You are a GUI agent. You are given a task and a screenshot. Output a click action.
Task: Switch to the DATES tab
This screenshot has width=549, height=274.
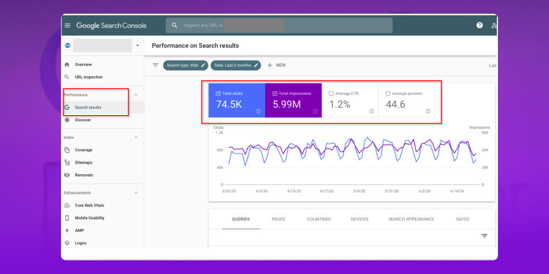[x=462, y=220]
